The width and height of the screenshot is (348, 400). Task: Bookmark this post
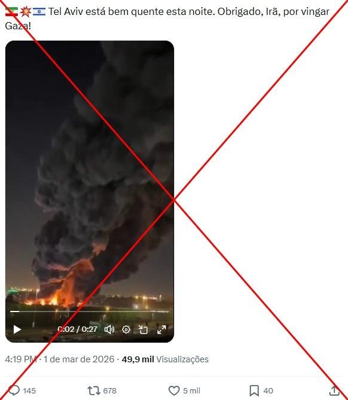click(x=254, y=390)
